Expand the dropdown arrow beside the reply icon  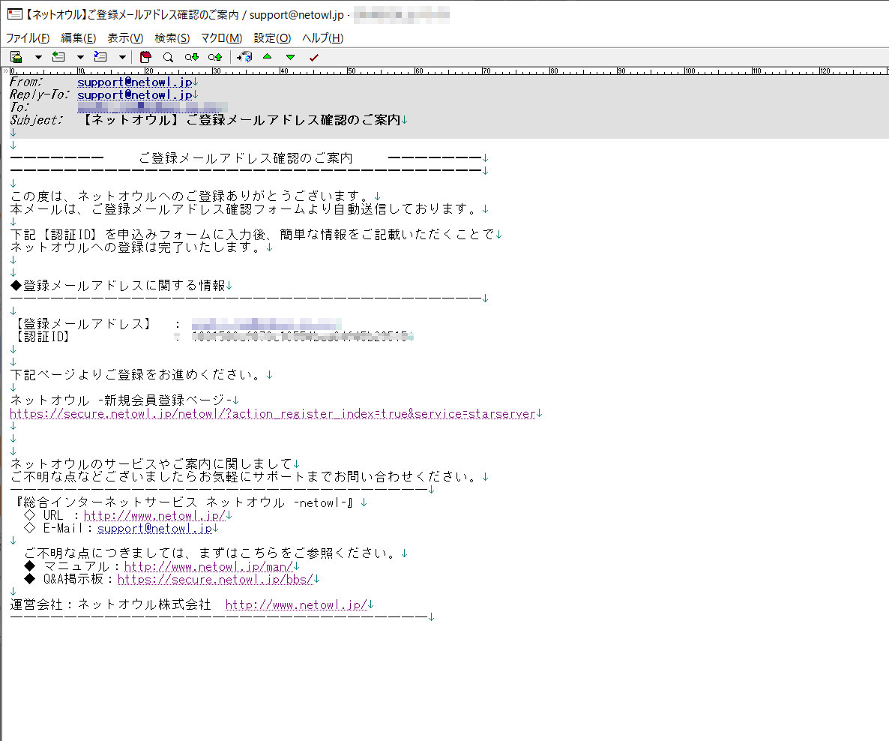pos(80,57)
